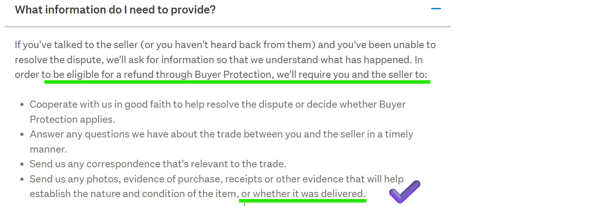Click bullet marker beside "Answer any questions"

click(22, 134)
